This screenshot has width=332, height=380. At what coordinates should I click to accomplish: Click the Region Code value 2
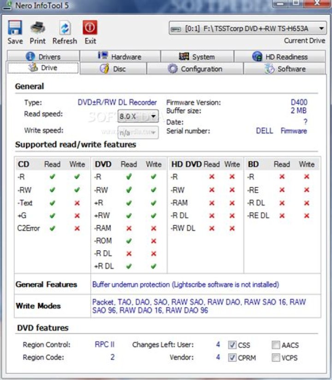pos(113,357)
